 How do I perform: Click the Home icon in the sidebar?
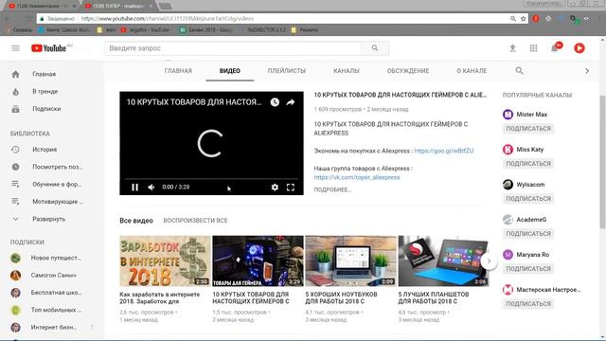tap(15, 74)
